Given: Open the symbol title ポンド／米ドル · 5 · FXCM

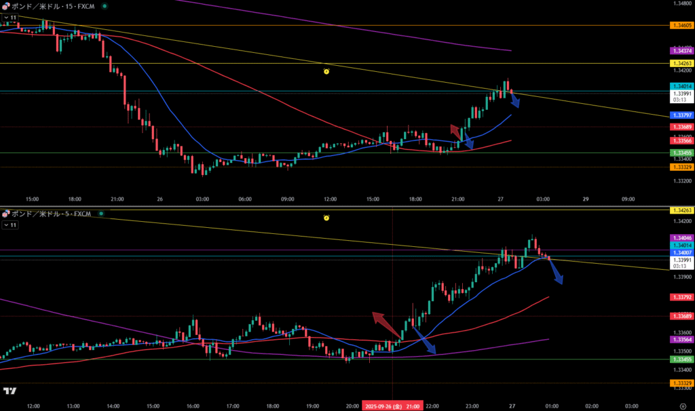Looking at the screenshot, I should (50, 214).
